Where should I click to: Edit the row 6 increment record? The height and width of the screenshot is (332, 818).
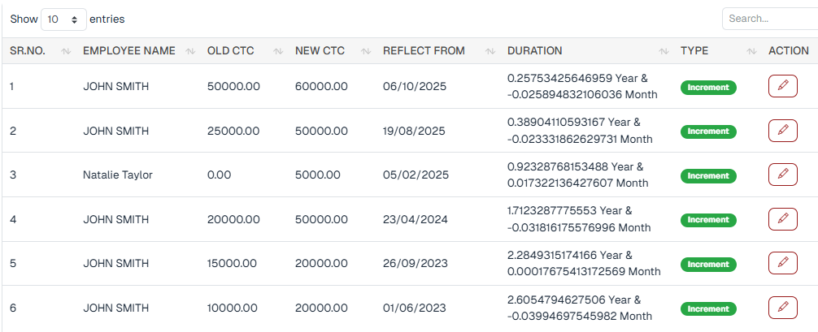click(x=782, y=307)
